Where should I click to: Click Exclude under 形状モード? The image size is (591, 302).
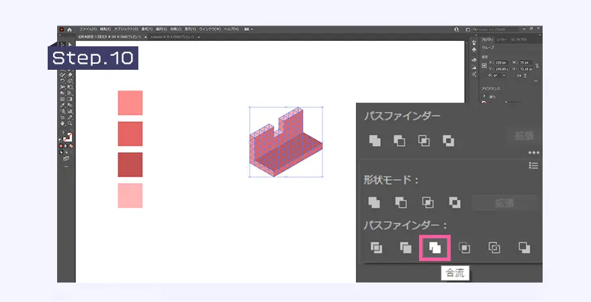(x=455, y=203)
